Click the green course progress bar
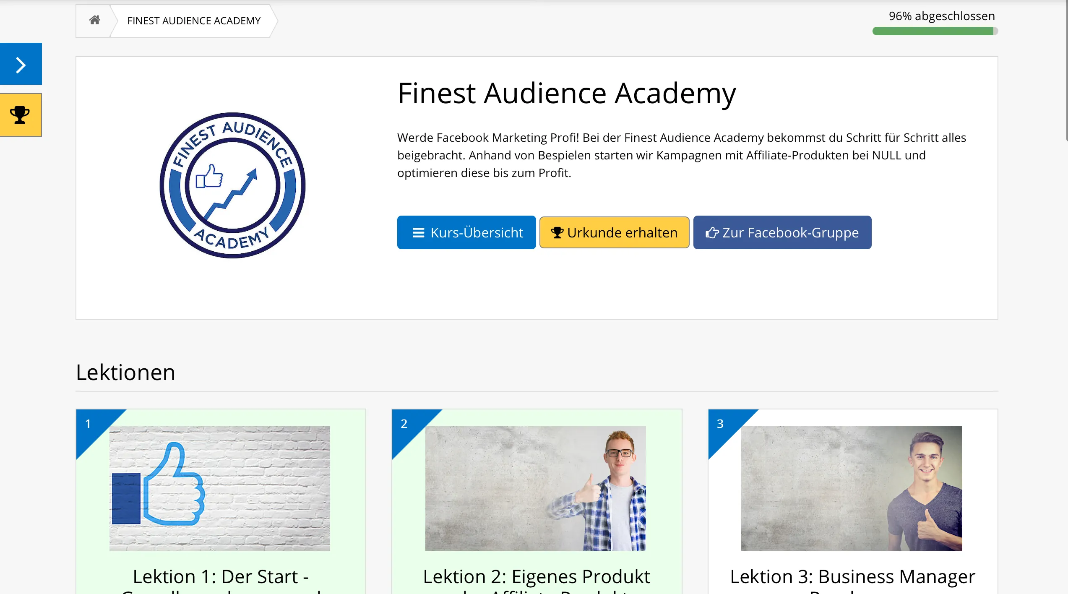This screenshot has height=594, width=1068. click(935, 31)
